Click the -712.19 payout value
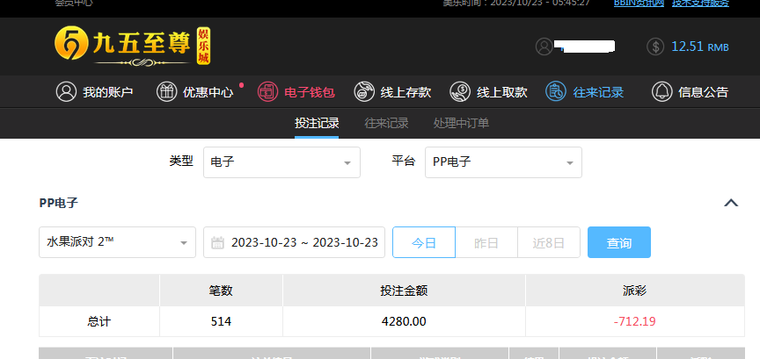Image resolution: width=760 pixels, height=359 pixels. [x=634, y=321]
